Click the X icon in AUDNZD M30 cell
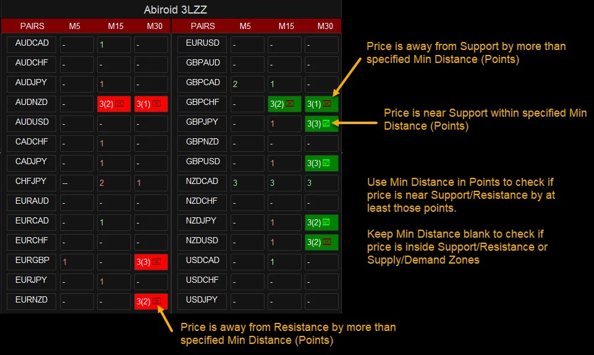Image resolution: width=594 pixels, height=355 pixels. tap(157, 104)
